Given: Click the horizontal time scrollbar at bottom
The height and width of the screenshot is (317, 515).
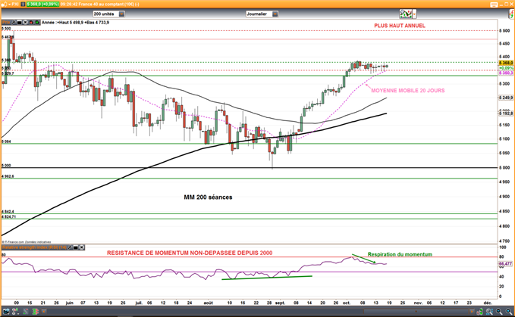Looking at the screenshot, I should point(416,311).
